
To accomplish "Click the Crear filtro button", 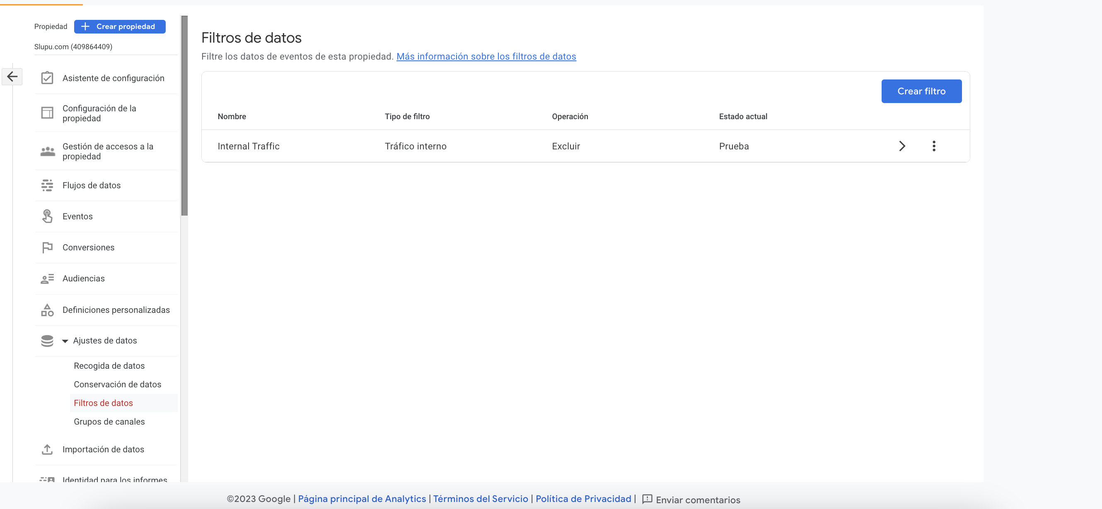I will click(921, 91).
